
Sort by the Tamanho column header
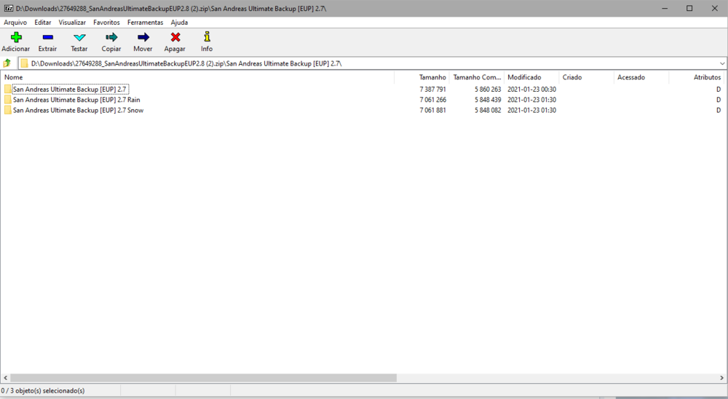[422, 77]
